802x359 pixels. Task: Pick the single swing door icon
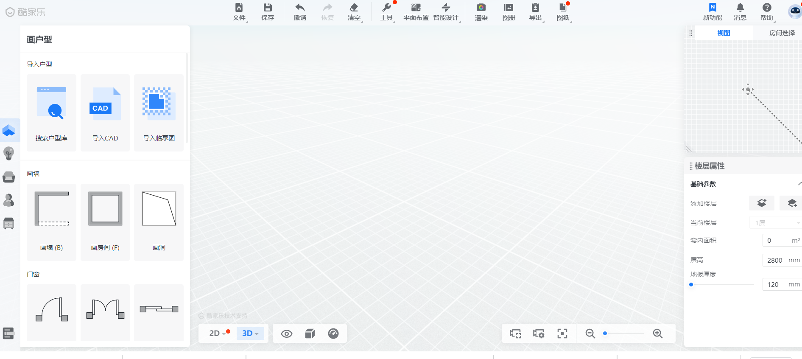pyautogui.click(x=51, y=312)
